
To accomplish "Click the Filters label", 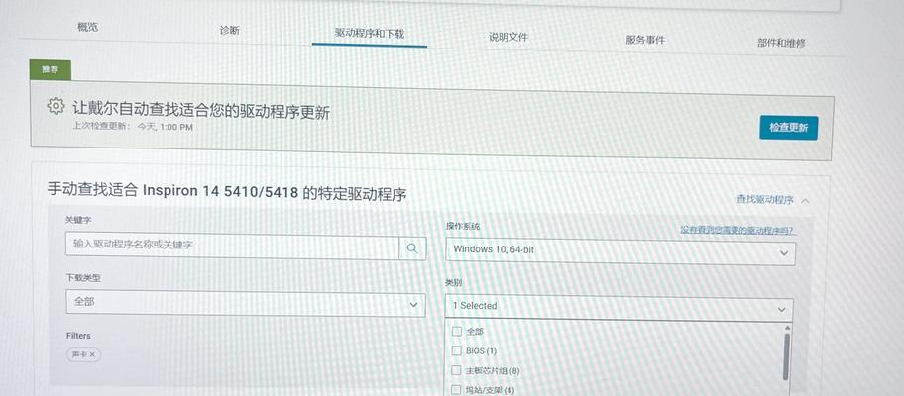I will click(x=78, y=336).
